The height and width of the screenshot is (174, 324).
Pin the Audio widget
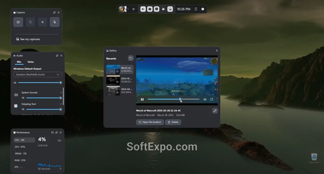[57, 56]
